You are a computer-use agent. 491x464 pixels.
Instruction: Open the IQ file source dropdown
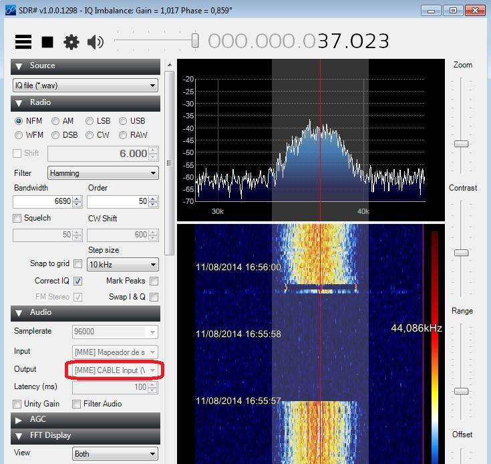tap(86, 86)
